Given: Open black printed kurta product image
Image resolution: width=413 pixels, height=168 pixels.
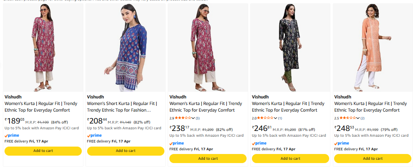Looking at the screenshot, I should (x=290, y=47).
